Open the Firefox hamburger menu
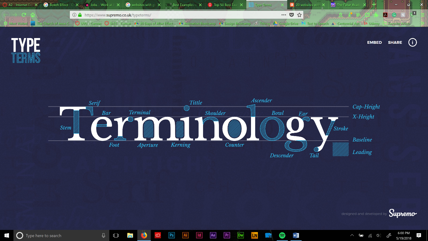 (x=422, y=15)
